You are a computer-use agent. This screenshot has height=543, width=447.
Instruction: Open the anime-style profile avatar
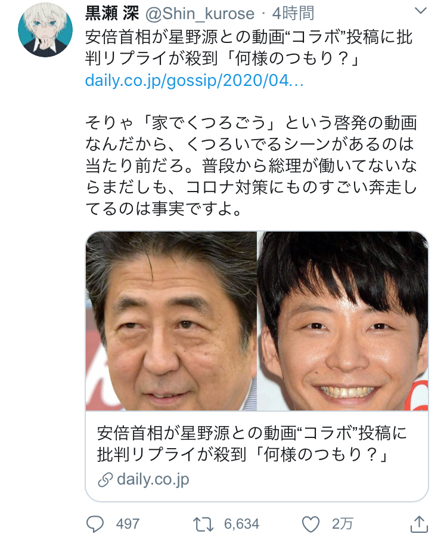tap(45, 30)
